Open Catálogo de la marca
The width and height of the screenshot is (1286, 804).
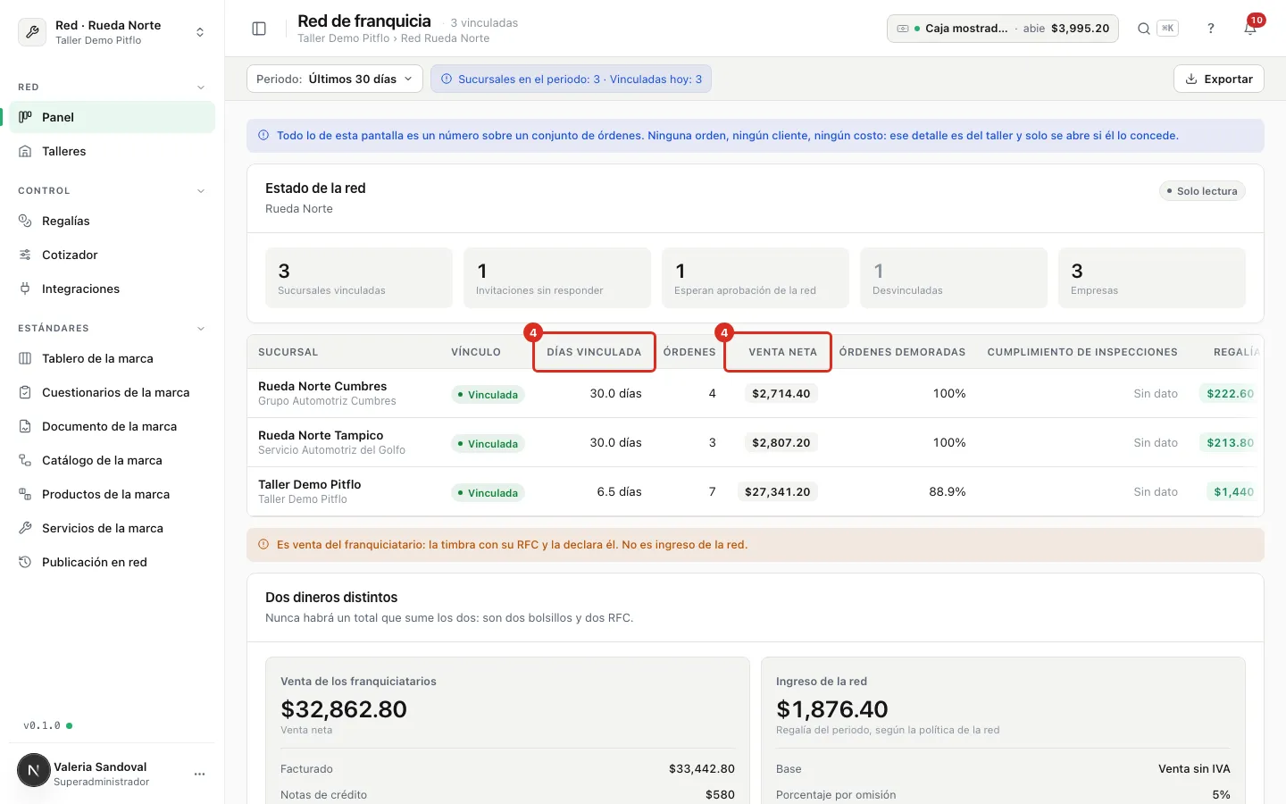[113, 460]
